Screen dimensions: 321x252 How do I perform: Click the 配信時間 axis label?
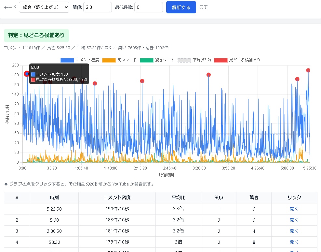coord(166,175)
